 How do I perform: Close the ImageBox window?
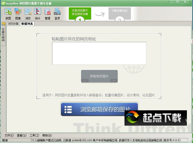click(185, 2)
